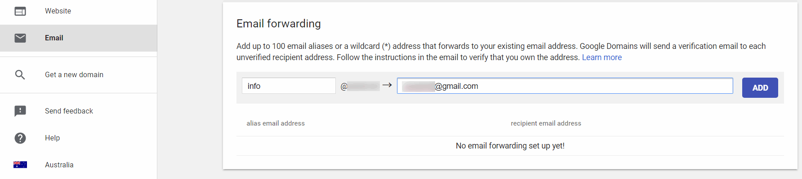Select the Email sidebar item

point(79,38)
